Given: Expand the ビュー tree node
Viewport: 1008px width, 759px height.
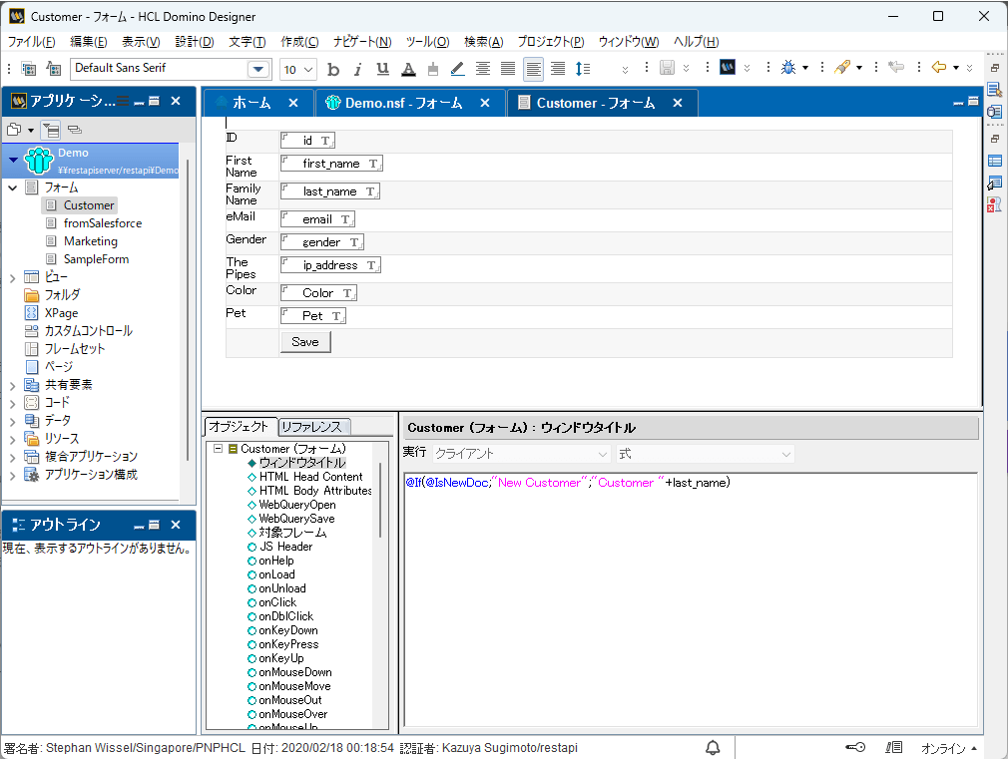Looking at the screenshot, I should 12,277.
